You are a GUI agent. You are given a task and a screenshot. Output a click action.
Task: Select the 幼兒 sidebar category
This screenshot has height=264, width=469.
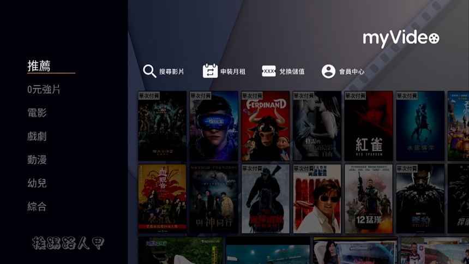[37, 183]
